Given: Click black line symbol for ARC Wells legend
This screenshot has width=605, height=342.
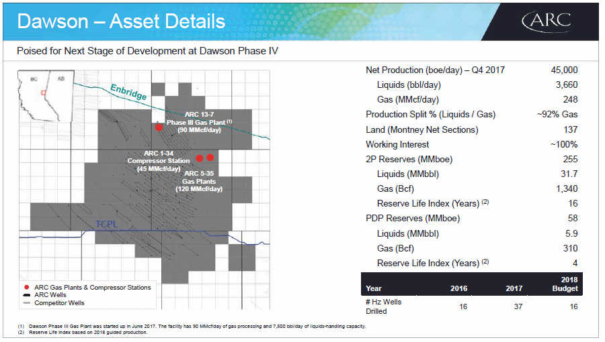Looking at the screenshot, I should pos(27,295).
